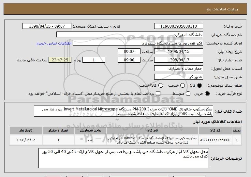Viewport: 251px width, 177px height.
Task: Click the general need description text box
Action: click(x=124, y=111)
